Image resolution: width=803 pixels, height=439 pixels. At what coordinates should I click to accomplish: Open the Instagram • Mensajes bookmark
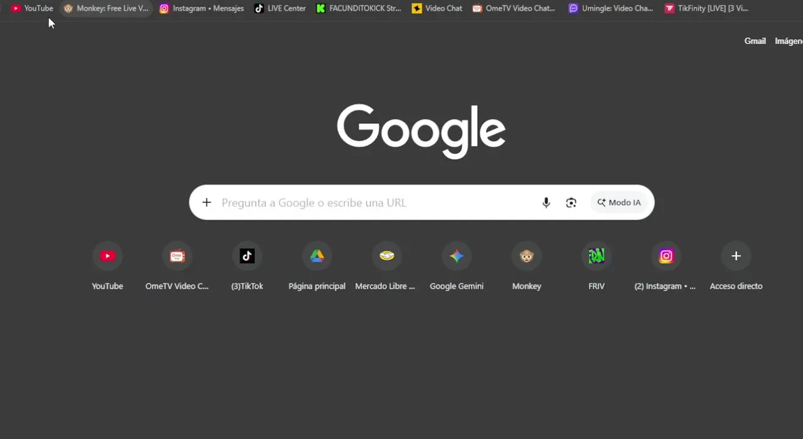tap(201, 9)
